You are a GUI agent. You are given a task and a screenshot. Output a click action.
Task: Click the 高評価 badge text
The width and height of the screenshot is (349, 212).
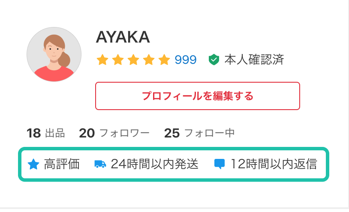tap(62, 164)
